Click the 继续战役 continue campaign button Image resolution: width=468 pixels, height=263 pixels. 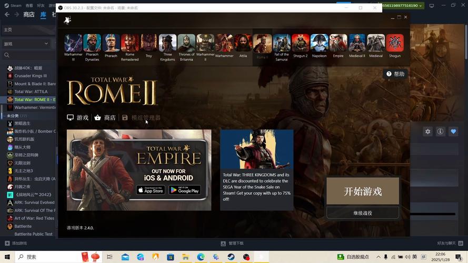[363, 213]
